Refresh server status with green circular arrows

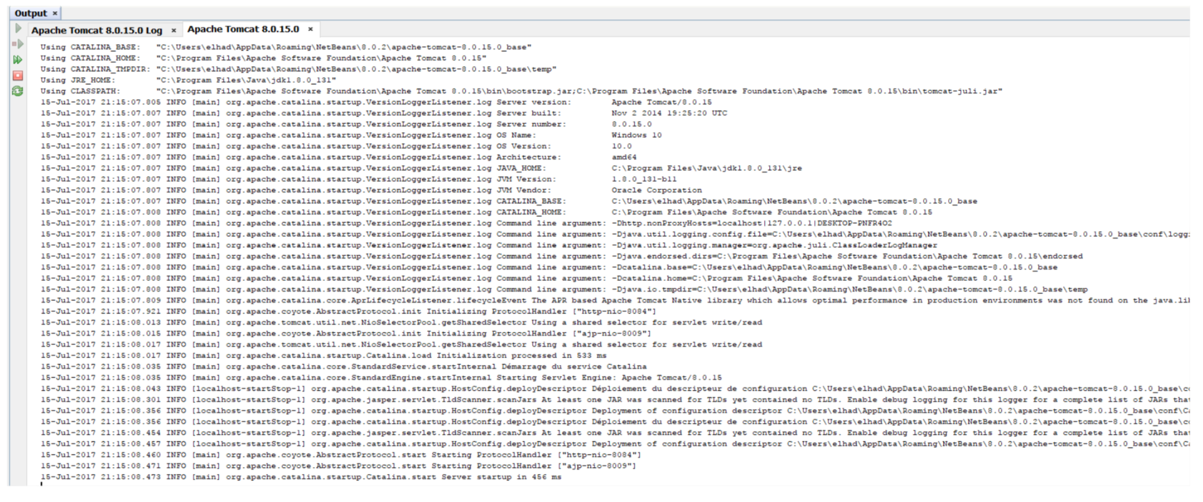18,91
